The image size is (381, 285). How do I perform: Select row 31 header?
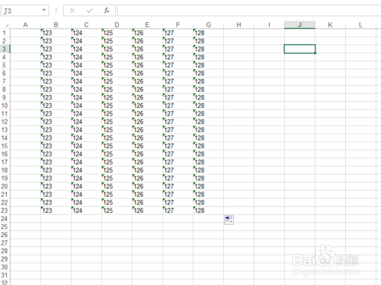coord(5,275)
